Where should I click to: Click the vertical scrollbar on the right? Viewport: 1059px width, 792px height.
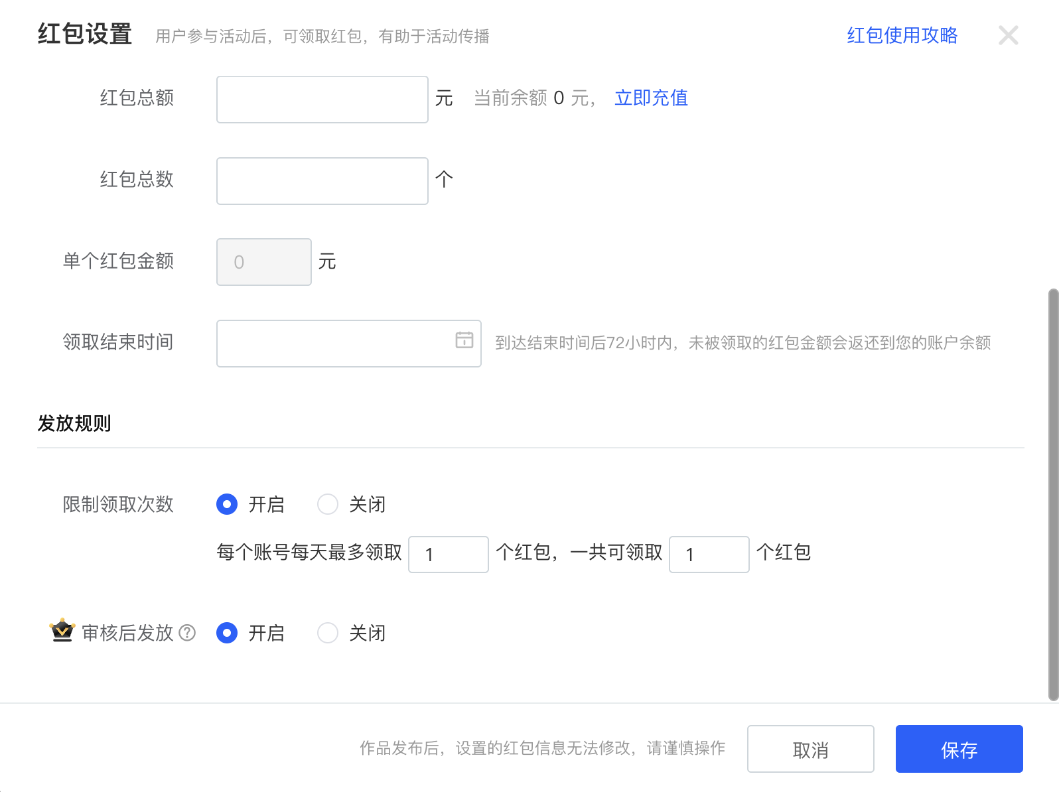pyautogui.click(x=1052, y=494)
